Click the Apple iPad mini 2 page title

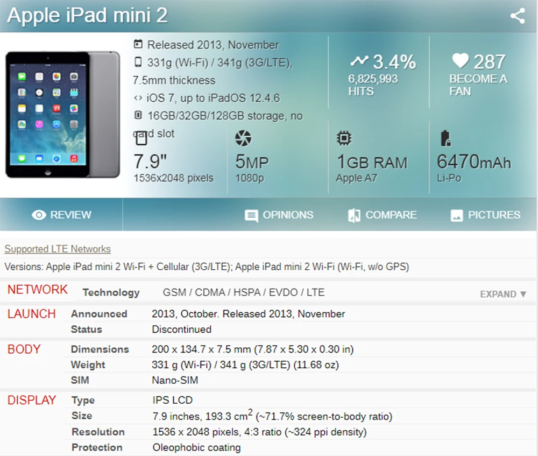pos(87,15)
